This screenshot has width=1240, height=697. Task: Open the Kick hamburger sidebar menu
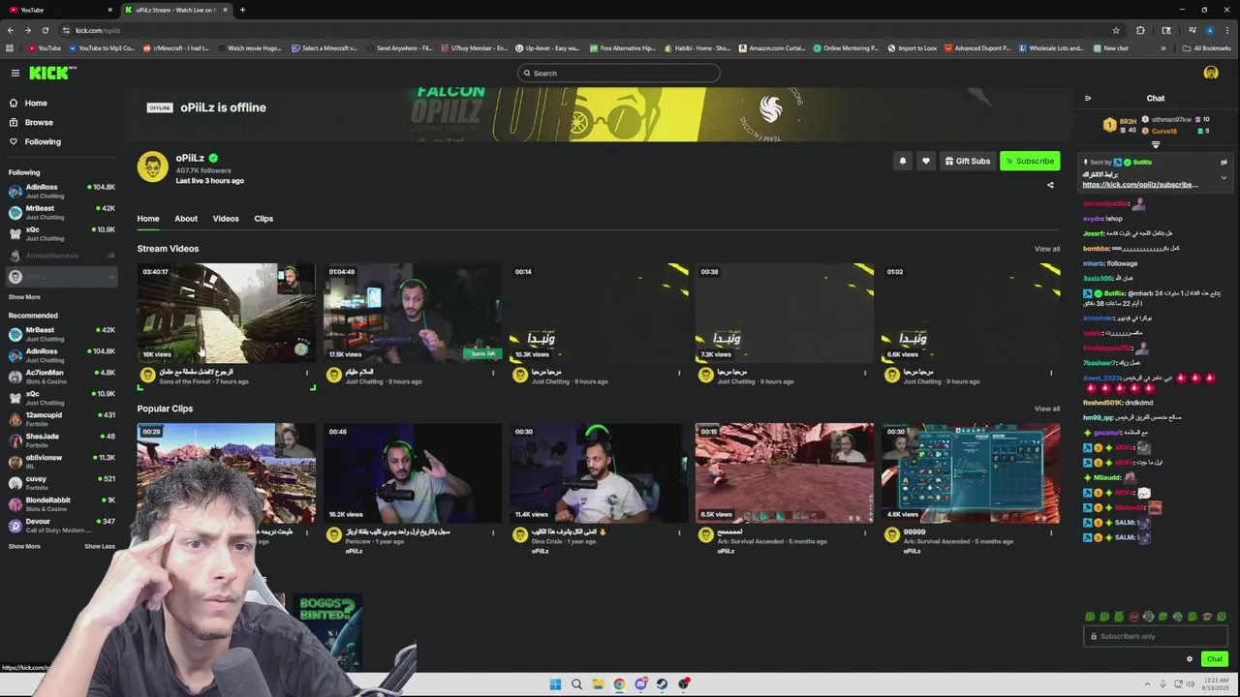click(x=15, y=73)
